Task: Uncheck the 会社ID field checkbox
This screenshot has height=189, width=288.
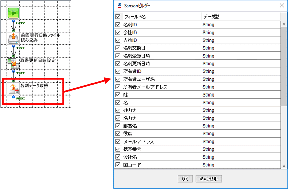Action: tap(118, 33)
